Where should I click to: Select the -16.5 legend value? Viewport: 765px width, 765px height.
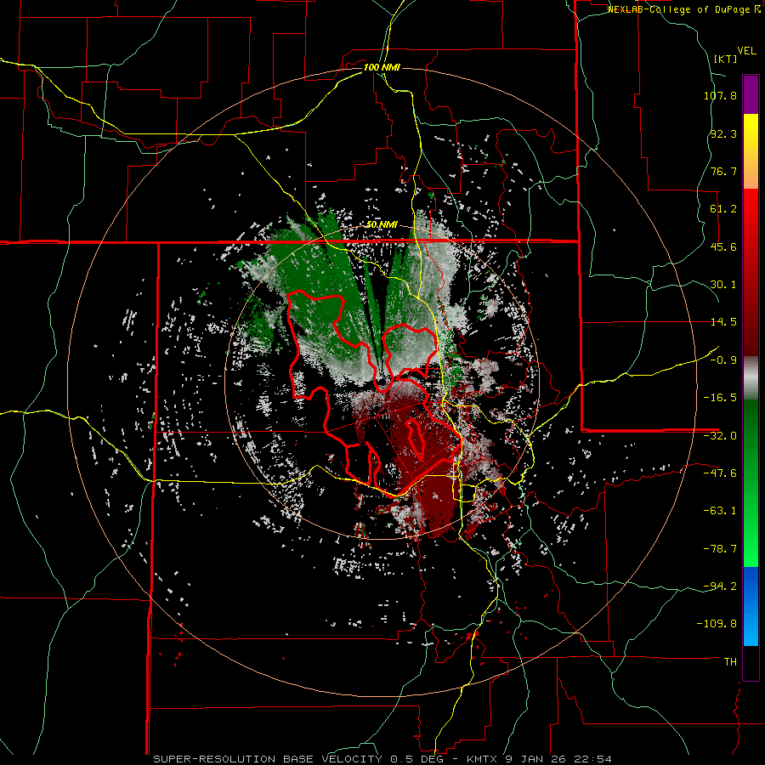pyautogui.click(x=720, y=398)
